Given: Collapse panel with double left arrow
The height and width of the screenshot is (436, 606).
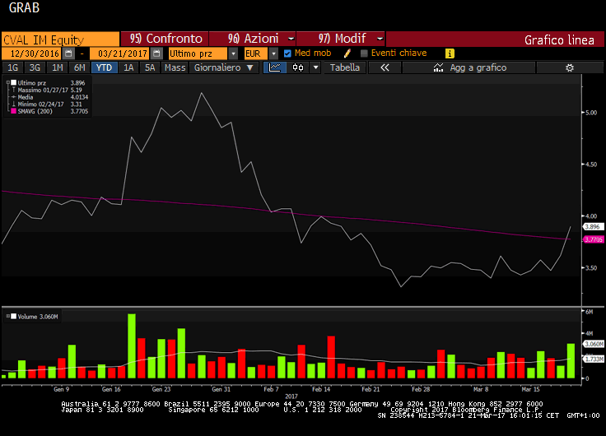Looking at the screenshot, I should (385, 68).
